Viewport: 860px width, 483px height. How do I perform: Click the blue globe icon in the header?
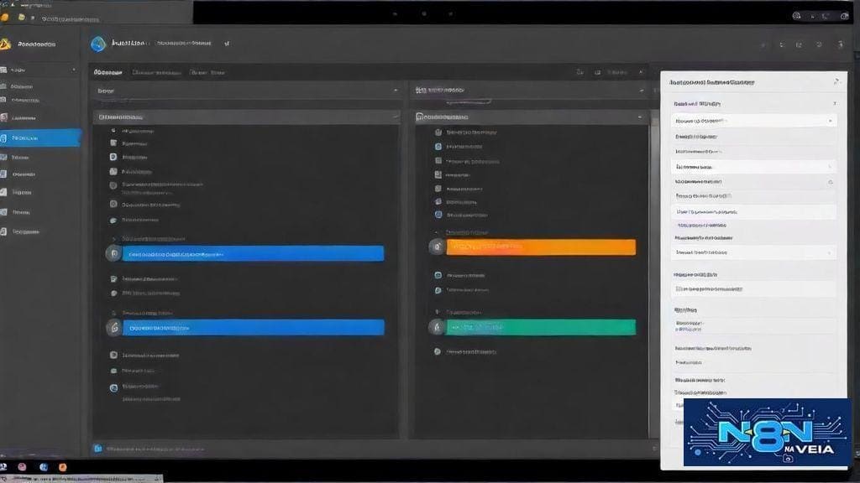pyautogui.click(x=98, y=44)
